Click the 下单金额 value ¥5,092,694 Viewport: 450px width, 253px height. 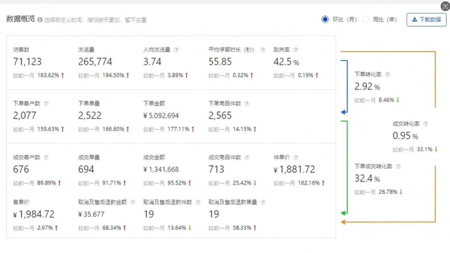[x=161, y=116]
